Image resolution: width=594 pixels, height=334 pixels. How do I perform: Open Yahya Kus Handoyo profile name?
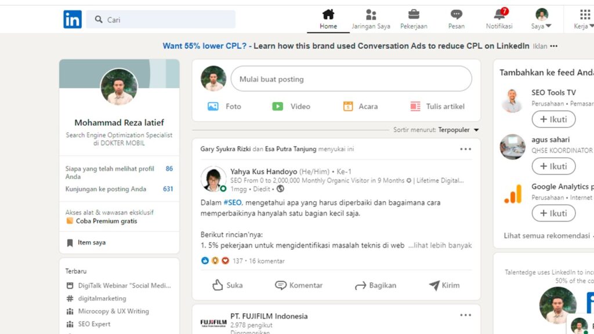pos(264,172)
